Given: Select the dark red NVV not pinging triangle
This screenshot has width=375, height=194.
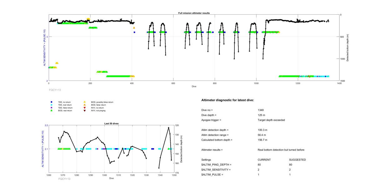Looking at the screenshot, I should pos(85,111).
